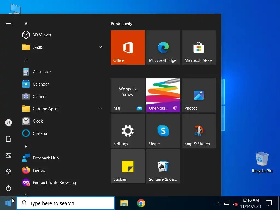Open the Chrome Apps folder entry
Screen dimensions: 280x210
pyautogui.click(x=62, y=109)
